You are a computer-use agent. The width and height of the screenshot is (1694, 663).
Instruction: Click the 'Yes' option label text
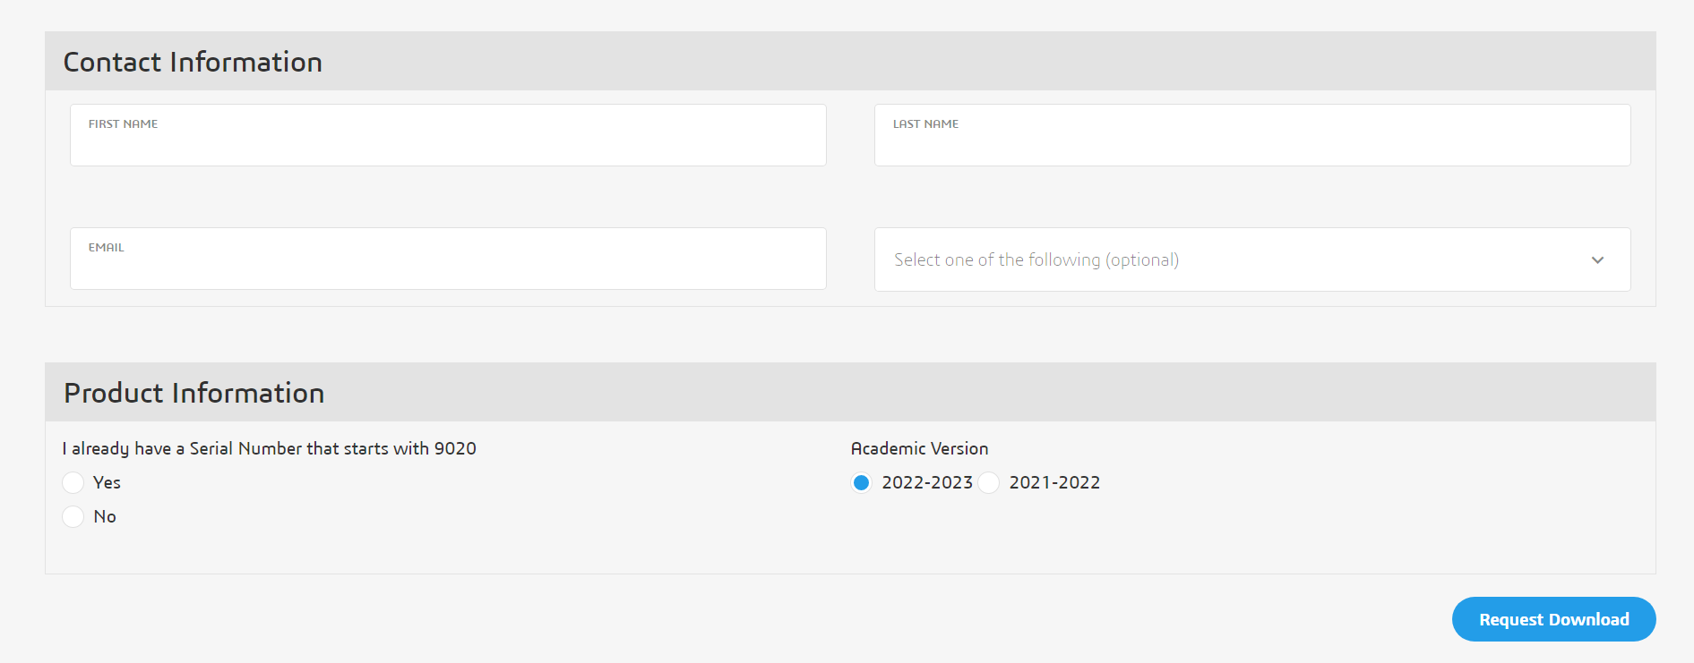tap(107, 483)
